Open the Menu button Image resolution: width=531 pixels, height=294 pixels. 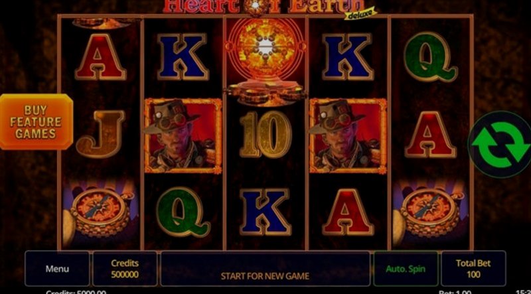coord(57,269)
